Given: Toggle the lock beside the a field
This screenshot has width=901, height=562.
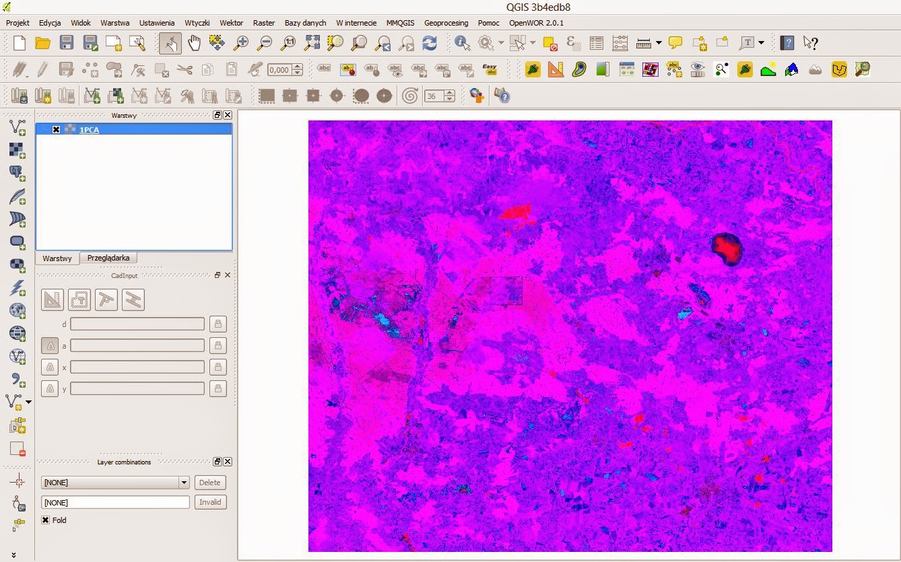Looking at the screenshot, I should tap(218, 346).
